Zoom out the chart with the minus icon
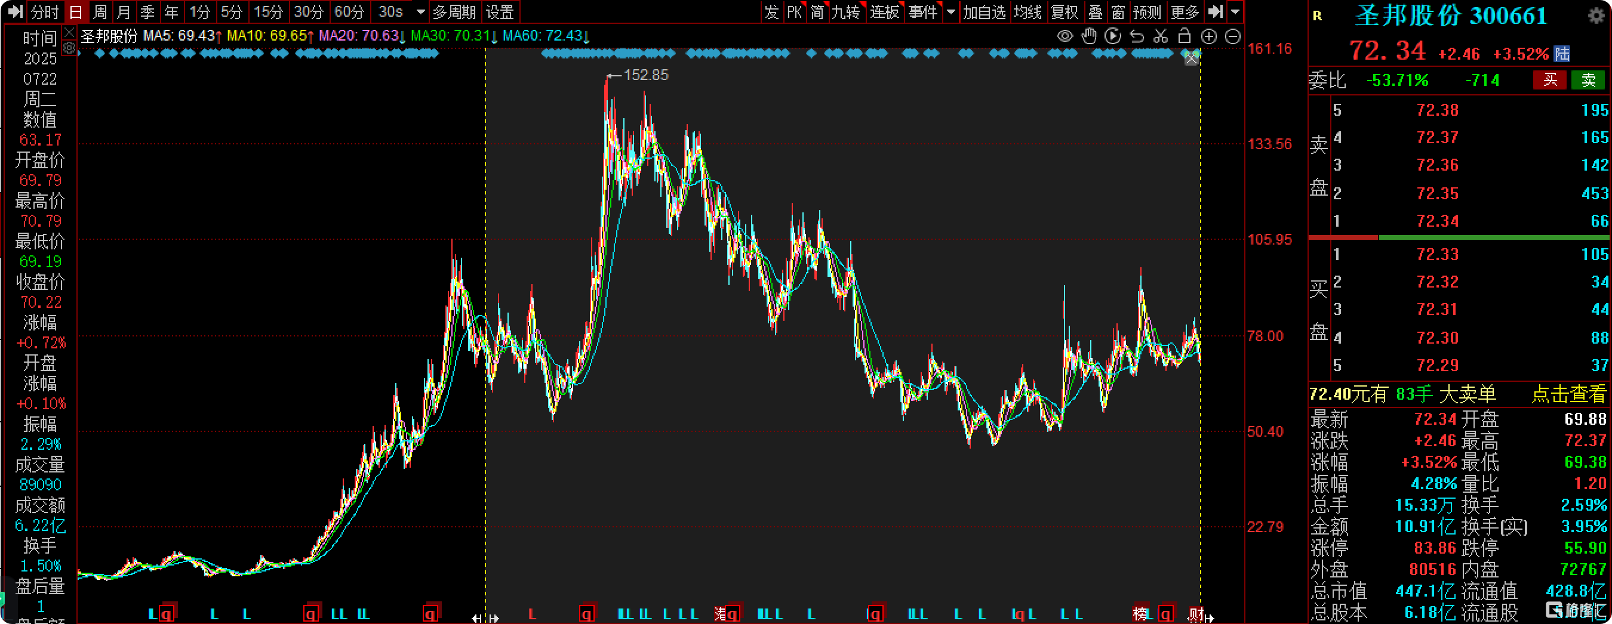The image size is (1612, 624). click(x=1232, y=36)
